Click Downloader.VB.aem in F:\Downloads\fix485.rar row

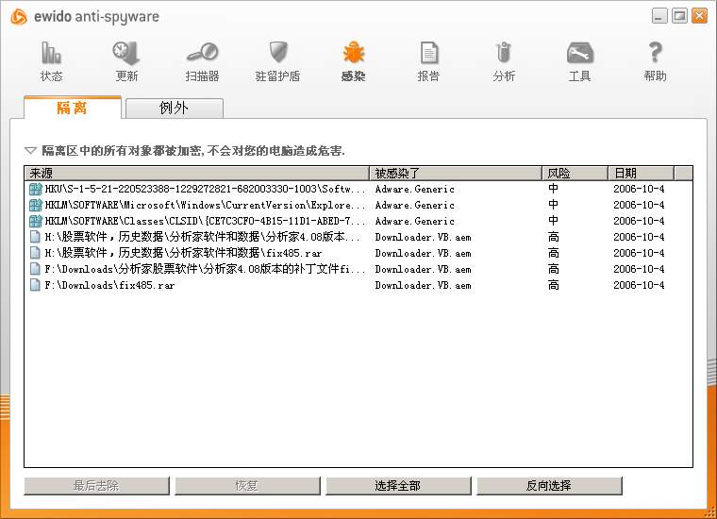point(423,285)
